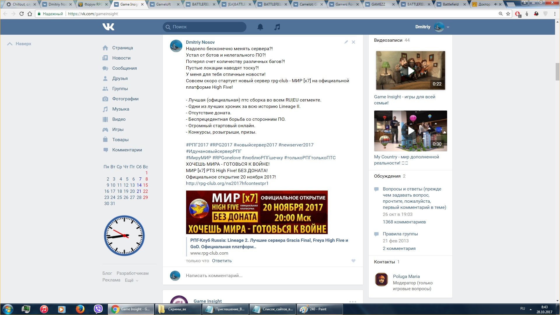This screenshot has height=315, width=560.
Task: Delete the comment with the X icon
Action: point(353,42)
